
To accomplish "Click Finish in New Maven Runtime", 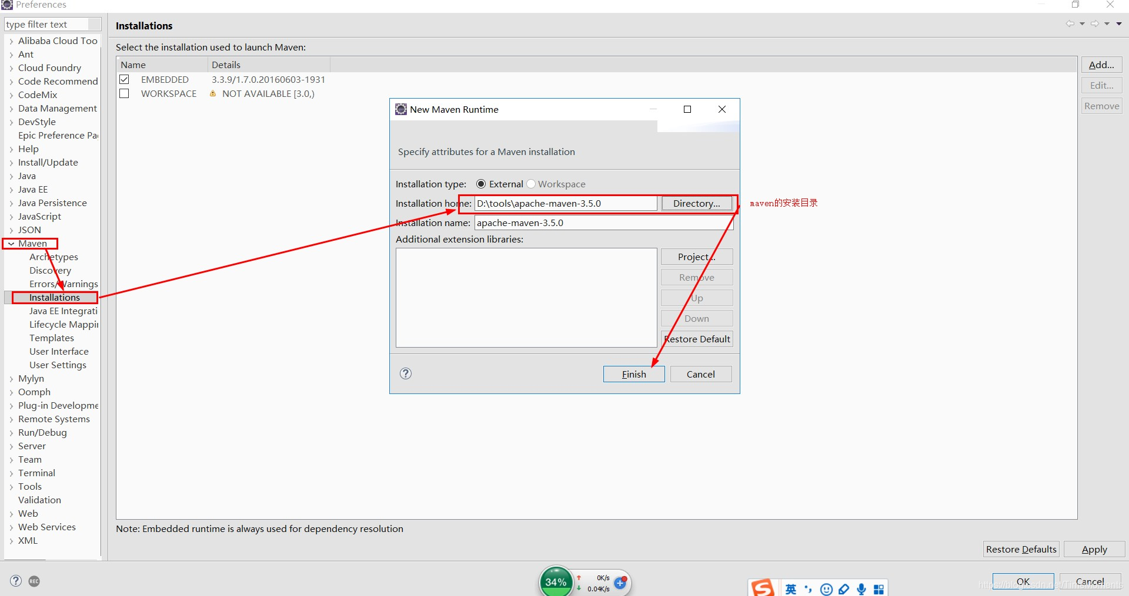I will [x=634, y=374].
